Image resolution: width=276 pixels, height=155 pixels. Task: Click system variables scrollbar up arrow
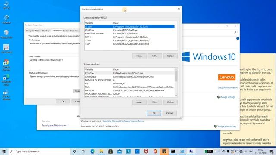(x=176, y=69)
